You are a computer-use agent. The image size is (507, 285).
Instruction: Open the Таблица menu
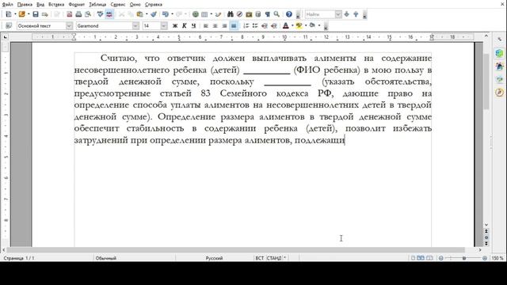[97, 5]
